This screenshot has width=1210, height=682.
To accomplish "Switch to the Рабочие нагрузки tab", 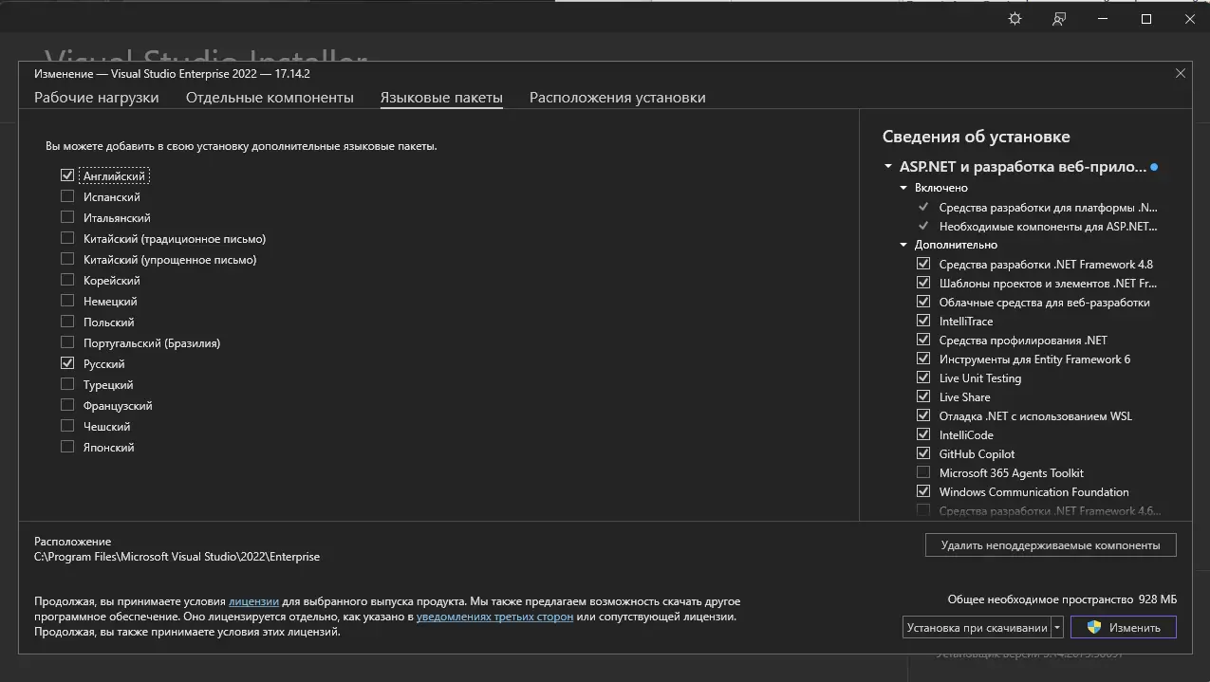I will coord(97,98).
